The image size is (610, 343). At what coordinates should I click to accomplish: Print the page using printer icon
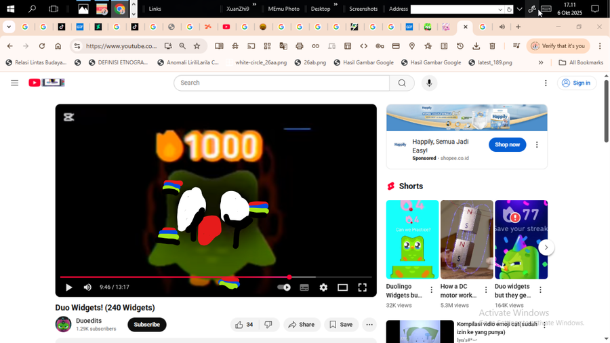pyautogui.click(x=299, y=46)
